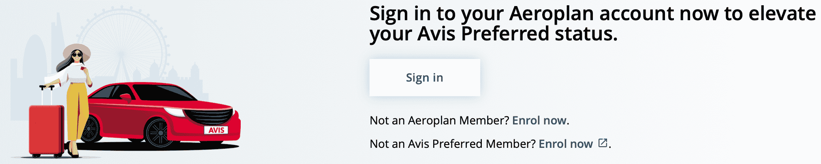Click the woman's yellow trousers
Screen dimensions: 821x164
click(77, 109)
